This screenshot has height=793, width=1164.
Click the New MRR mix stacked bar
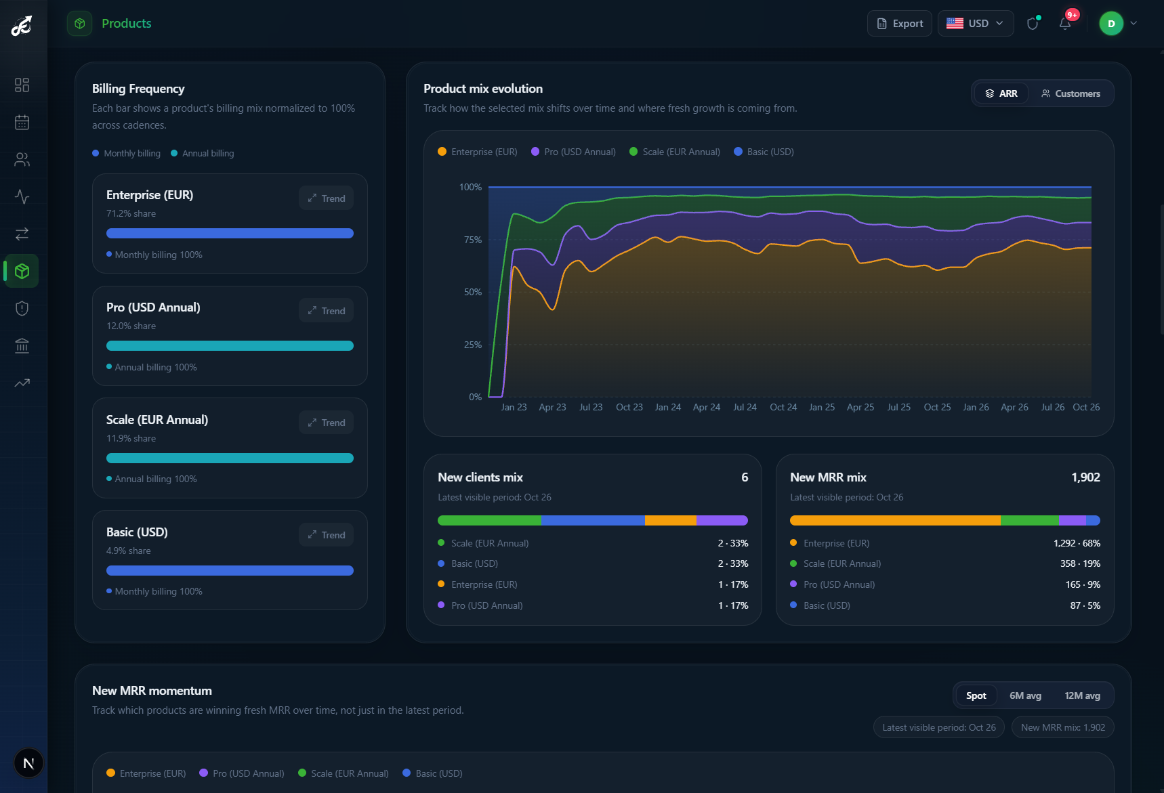945,521
